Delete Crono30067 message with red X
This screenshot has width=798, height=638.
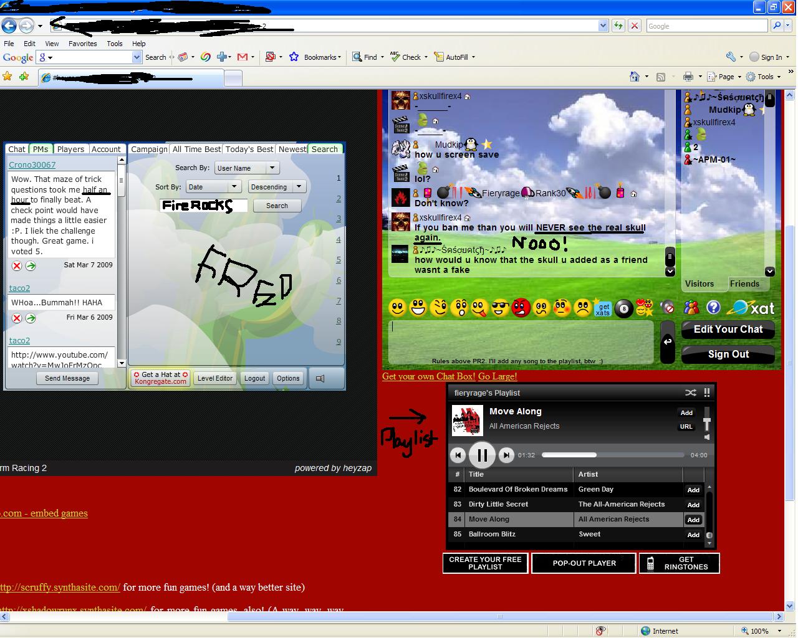tap(17, 266)
